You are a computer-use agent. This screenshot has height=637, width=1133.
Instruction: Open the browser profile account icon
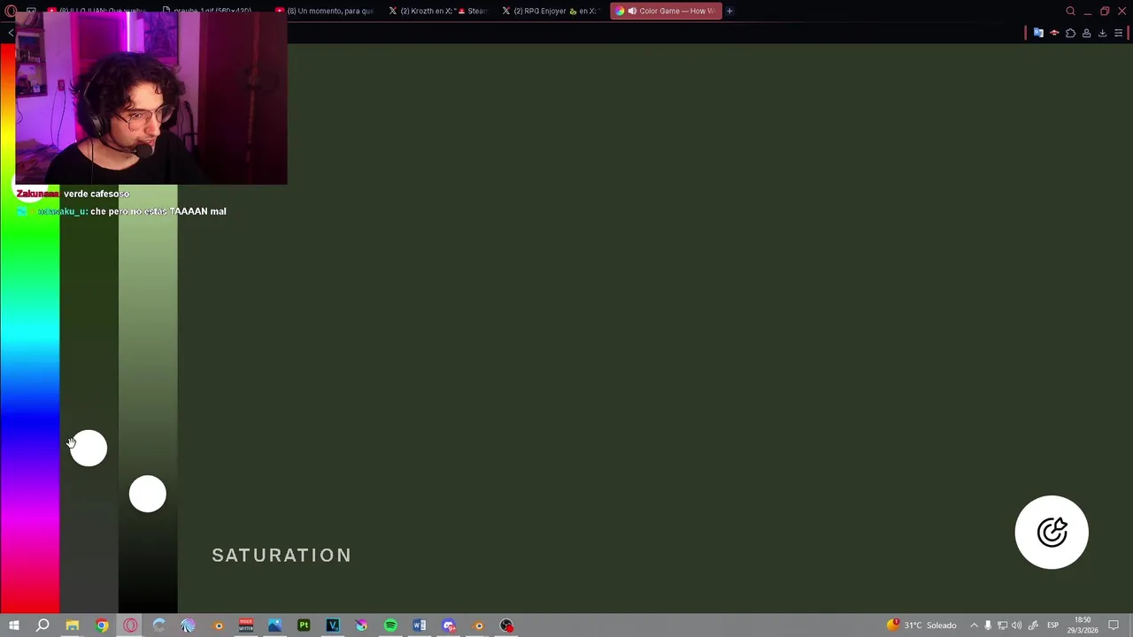click(x=1086, y=33)
